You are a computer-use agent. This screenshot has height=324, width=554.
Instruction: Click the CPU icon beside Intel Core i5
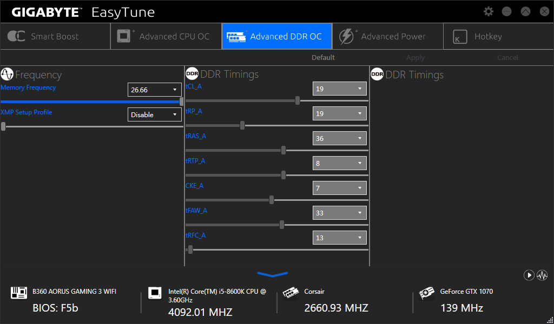point(154,293)
